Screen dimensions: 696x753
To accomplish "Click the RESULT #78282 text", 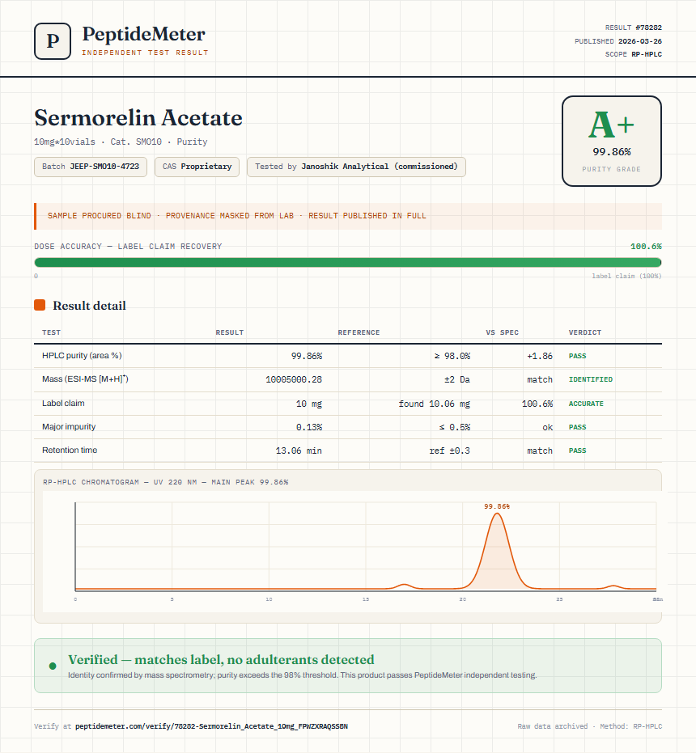I will (634, 27).
